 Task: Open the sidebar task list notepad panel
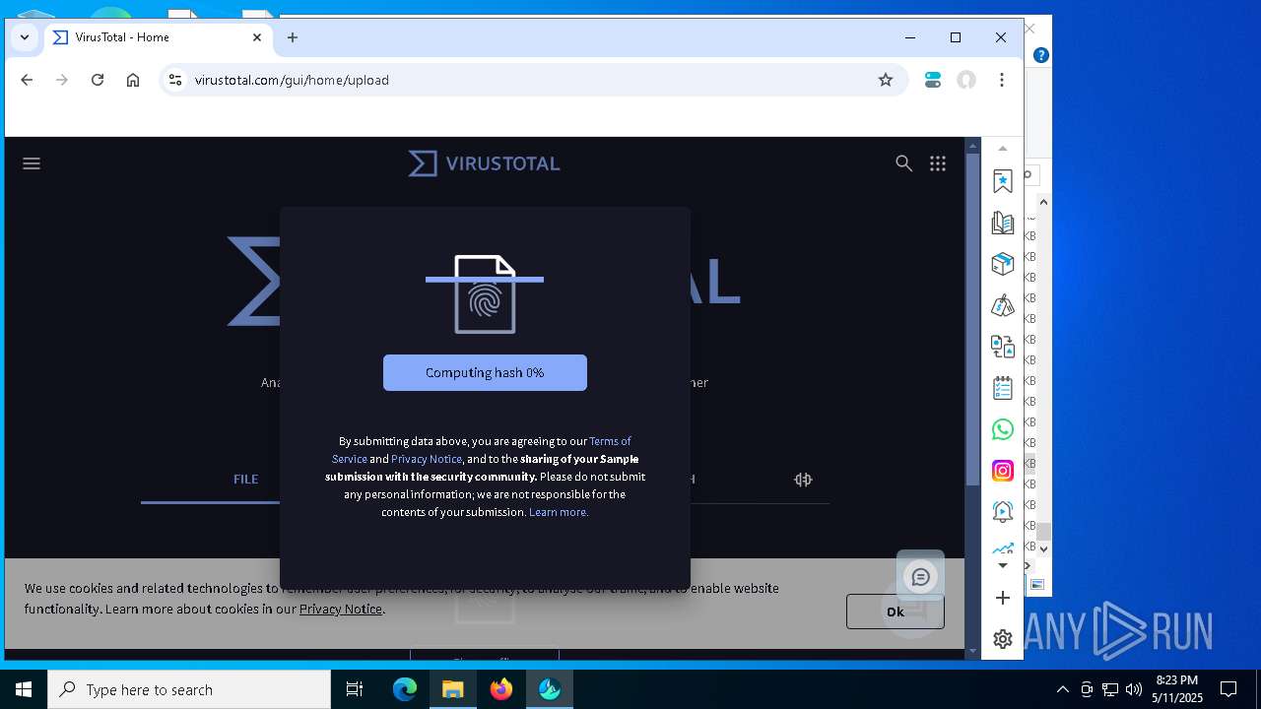[1003, 388]
